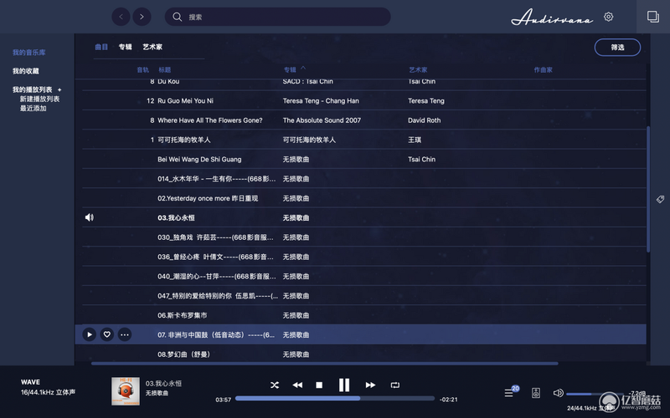Switch to 艺术家 tab

pyautogui.click(x=152, y=47)
